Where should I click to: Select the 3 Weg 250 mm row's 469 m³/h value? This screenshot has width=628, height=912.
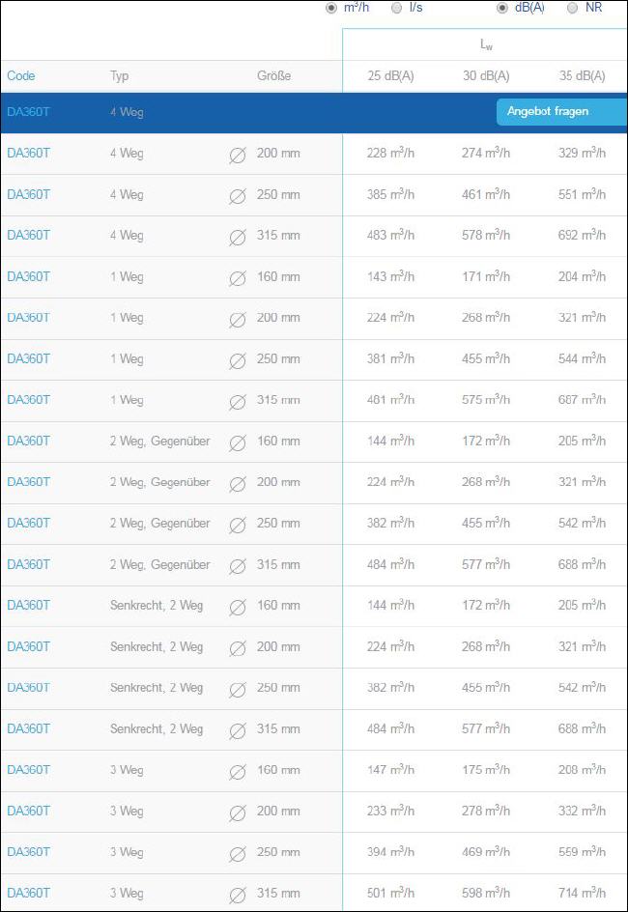click(486, 851)
